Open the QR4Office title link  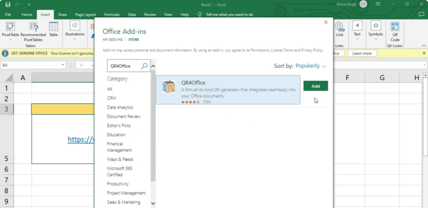click(x=193, y=83)
